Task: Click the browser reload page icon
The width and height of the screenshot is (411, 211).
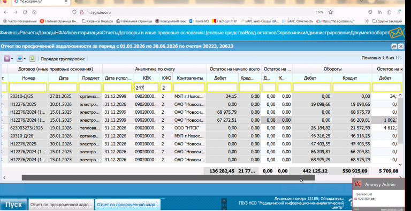Action: pos(25,12)
